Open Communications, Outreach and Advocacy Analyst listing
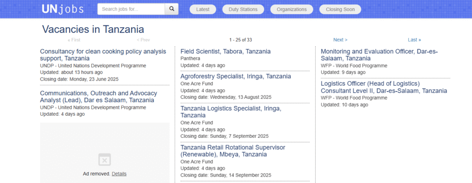 [x=99, y=97]
